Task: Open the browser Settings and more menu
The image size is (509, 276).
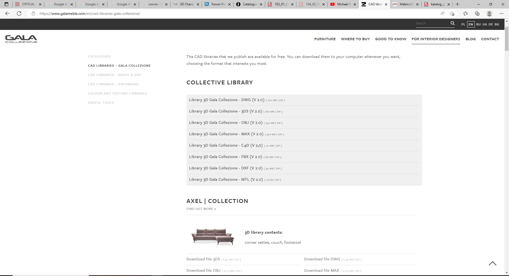Action: tap(501, 13)
